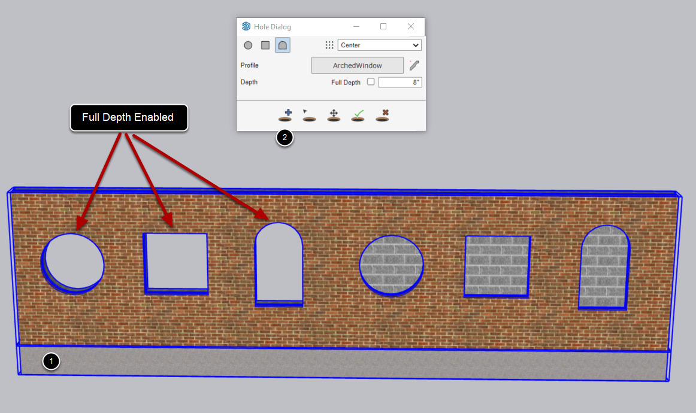696x413 pixels.
Task: Minimize the Hole Dialog window
Action: pyautogui.click(x=356, y=26)
